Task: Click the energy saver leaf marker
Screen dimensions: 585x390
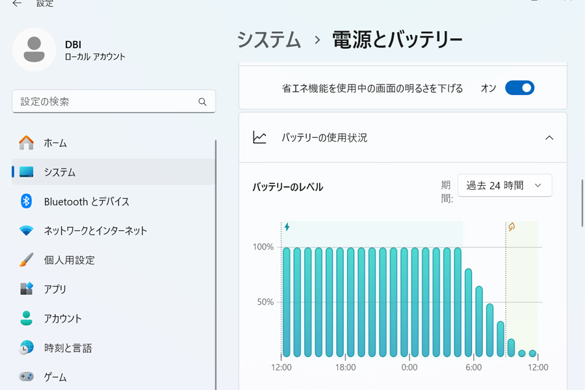Action: (x=512, y=227)
